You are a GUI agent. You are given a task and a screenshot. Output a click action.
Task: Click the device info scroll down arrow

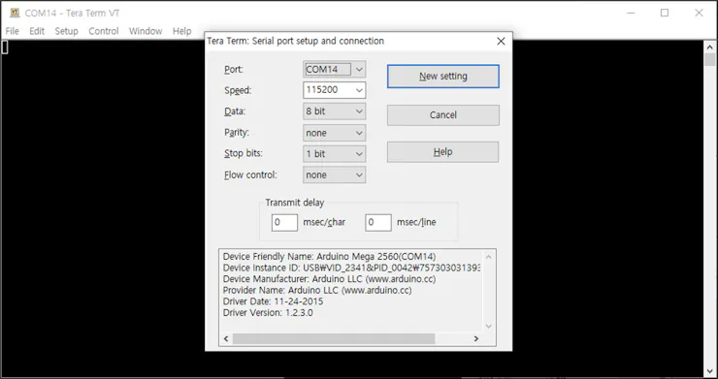point(489,327)
